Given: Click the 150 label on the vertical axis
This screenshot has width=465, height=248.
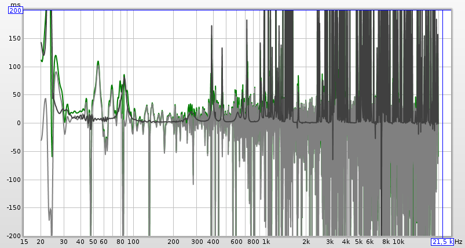Looking at the screenshot, I should pyautogui.click(x=15, y=39).
